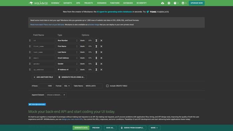Grab the drag handle of the gender row
This screenshot has width=233, height=131.
pyautogui.click(x=30, y=64)
